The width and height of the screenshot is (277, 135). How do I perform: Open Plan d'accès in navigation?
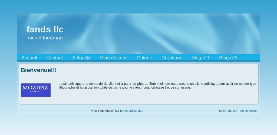click(x=114, y=58)
